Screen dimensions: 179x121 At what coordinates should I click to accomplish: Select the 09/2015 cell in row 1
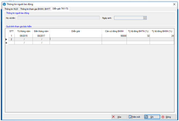pyautogui.click(x=24, y=36)
